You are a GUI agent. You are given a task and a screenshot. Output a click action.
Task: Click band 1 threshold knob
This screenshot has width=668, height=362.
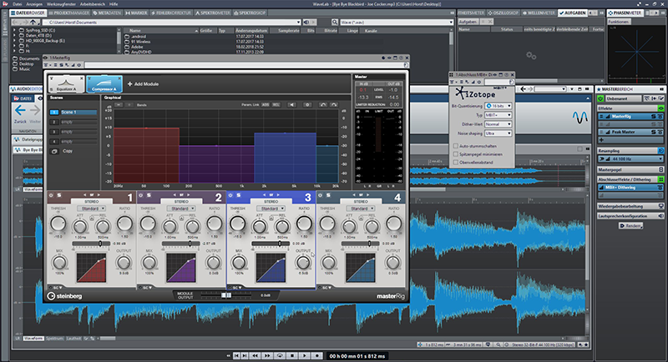pos(58,224)
